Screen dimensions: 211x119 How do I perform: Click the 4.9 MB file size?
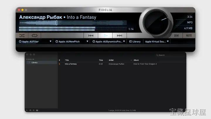coord(188,28)
